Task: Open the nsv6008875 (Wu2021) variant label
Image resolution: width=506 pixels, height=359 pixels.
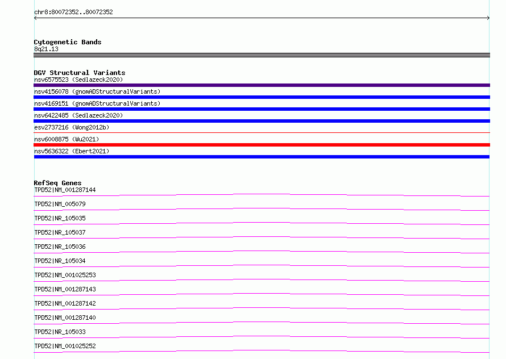Action: (67, 139)
